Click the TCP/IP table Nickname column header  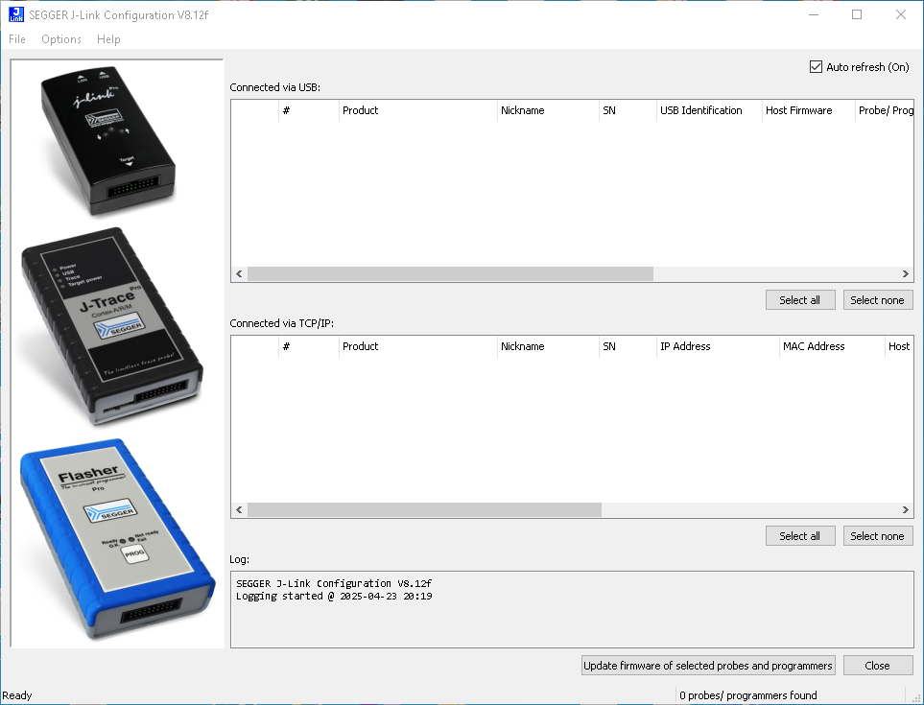click(548, 347)
